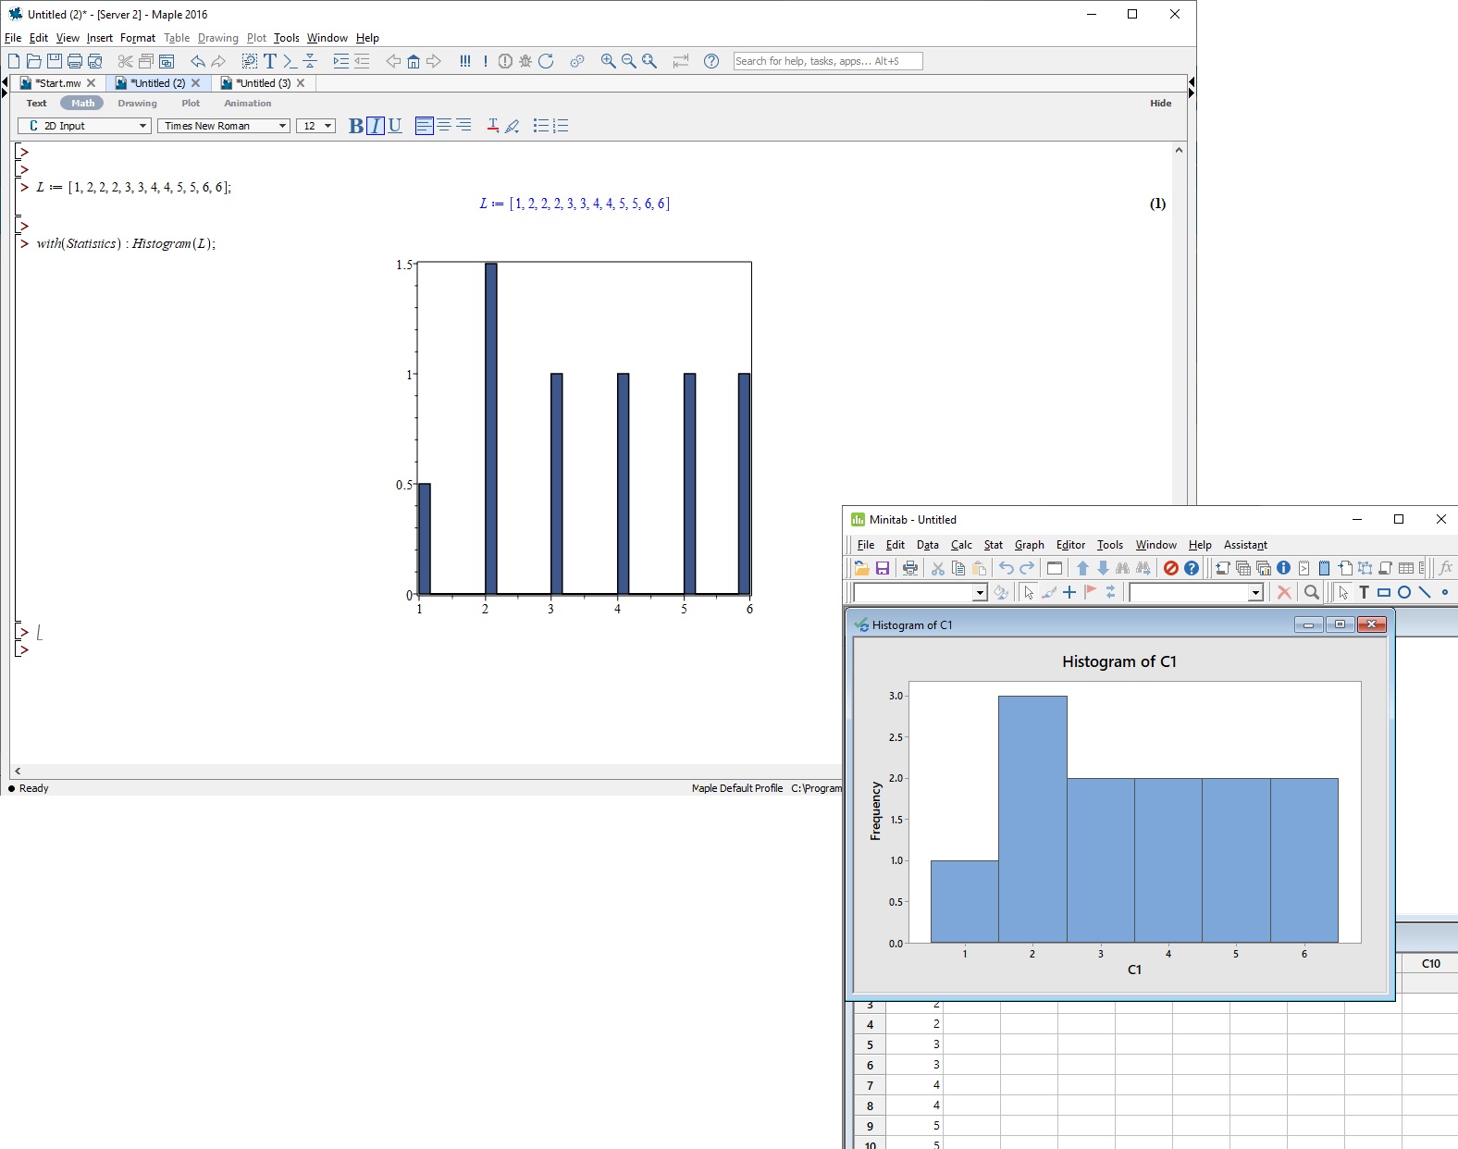Open Maple Tools menu
Image resolution: width=1458 pixels, height=1149 pixels.
(287, 38)
